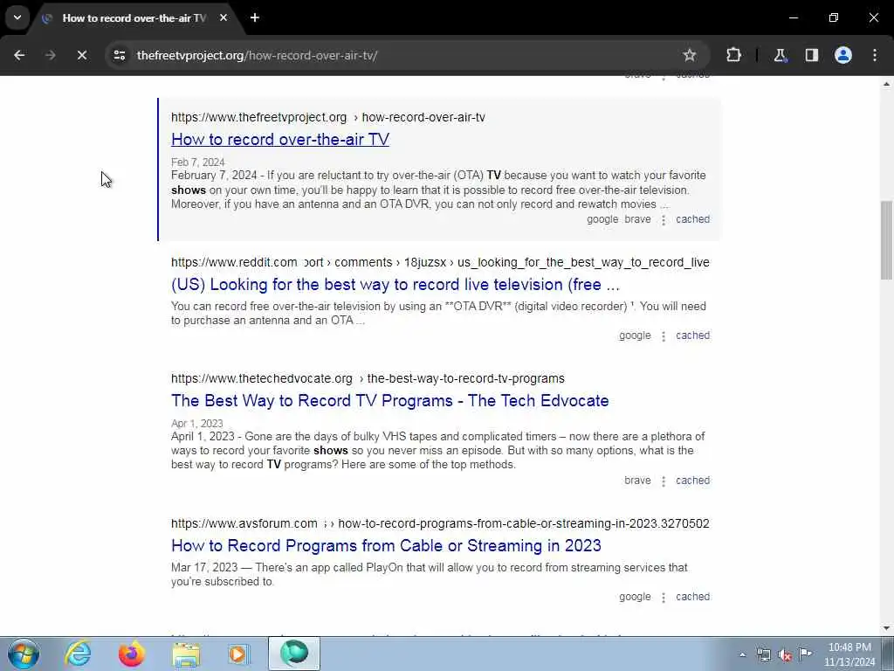Open Windows Media Player from taskbar
Screen dimensions: 894x671
[x=239, y=654]
